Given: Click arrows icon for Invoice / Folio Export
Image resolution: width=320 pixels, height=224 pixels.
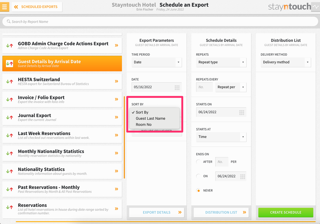Looking at the screenshot, I should [10, 100].
